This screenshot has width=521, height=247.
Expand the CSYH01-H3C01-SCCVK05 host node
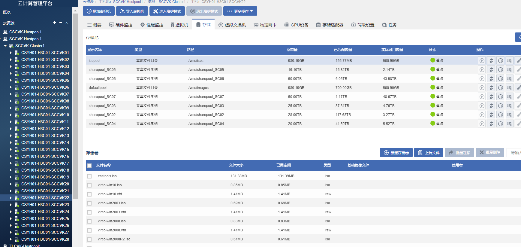11,81
